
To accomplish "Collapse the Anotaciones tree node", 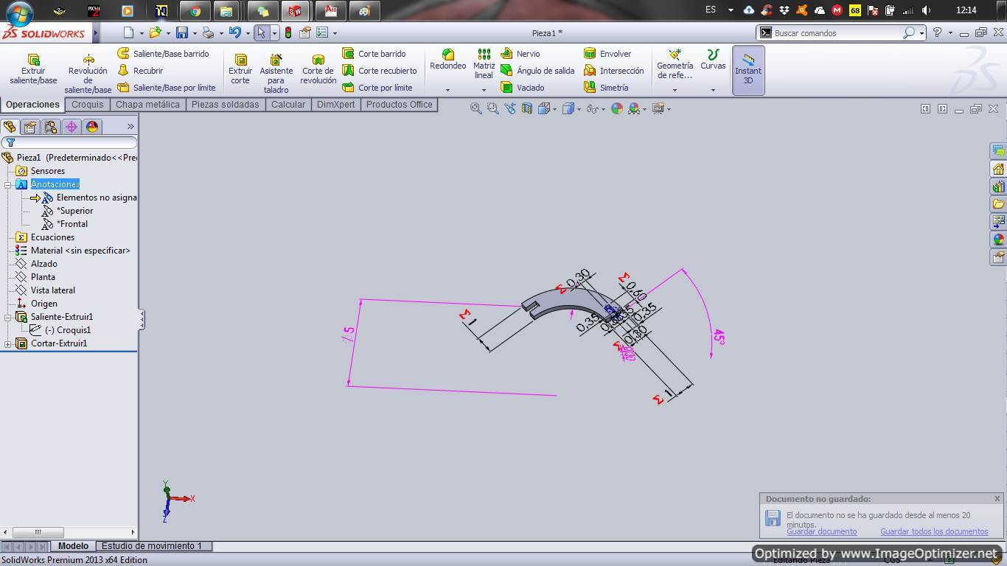I will (8, 184).
